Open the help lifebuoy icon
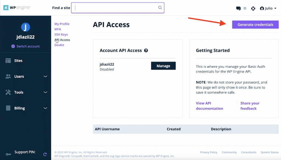 point(253,8)
